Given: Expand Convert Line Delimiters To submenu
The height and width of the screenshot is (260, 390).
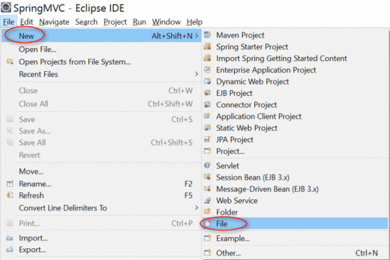Looking at the screenshot, I should pos(197,208).
